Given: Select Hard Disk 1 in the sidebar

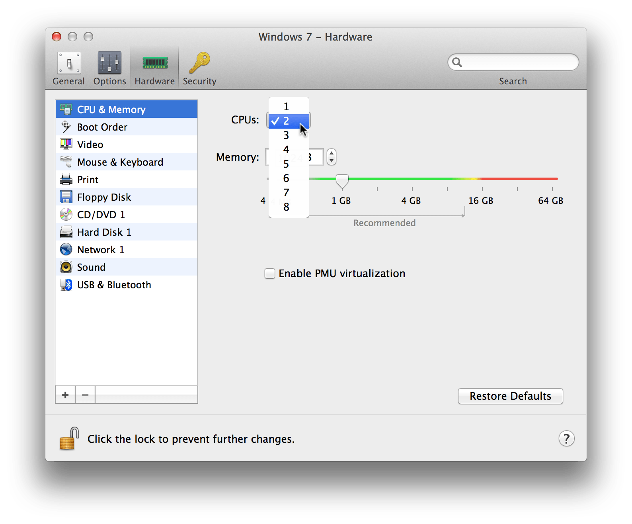Looking at the screenshot, I should (x=126, y=232).
